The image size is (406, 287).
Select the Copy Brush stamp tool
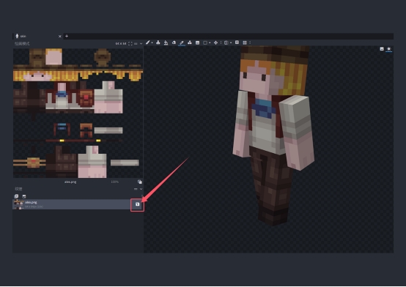point(158,42)
